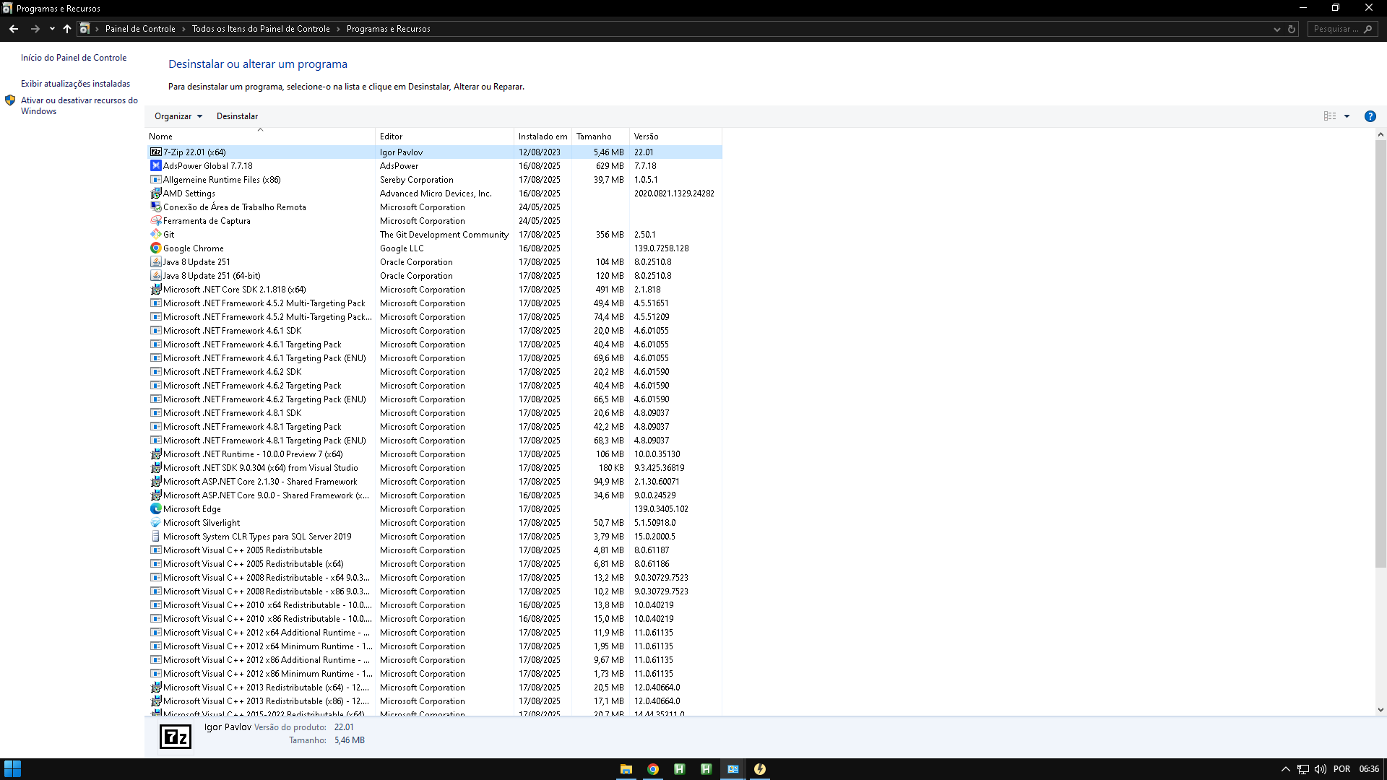Open the lightning bolt app in taskbar
The height and width of the screenshot is (780, 1387).
[x=760, y=769]
